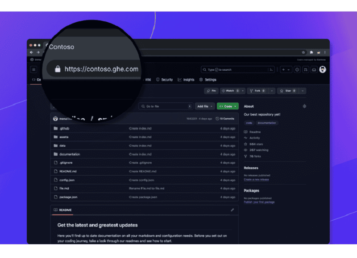Open the Activity link in About
Image resolution: width=357 pixels, height=258 pixels.
pyautogui.click(x=252, y=138)
